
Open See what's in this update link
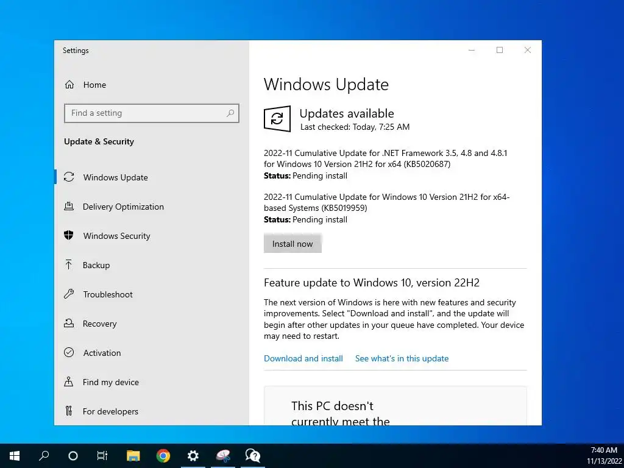tap(402, 358)
